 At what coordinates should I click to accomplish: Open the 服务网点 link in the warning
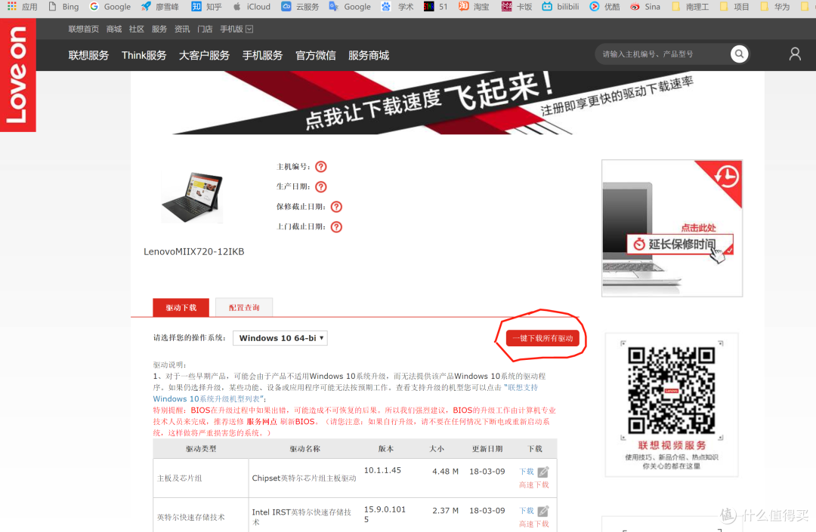261,422
